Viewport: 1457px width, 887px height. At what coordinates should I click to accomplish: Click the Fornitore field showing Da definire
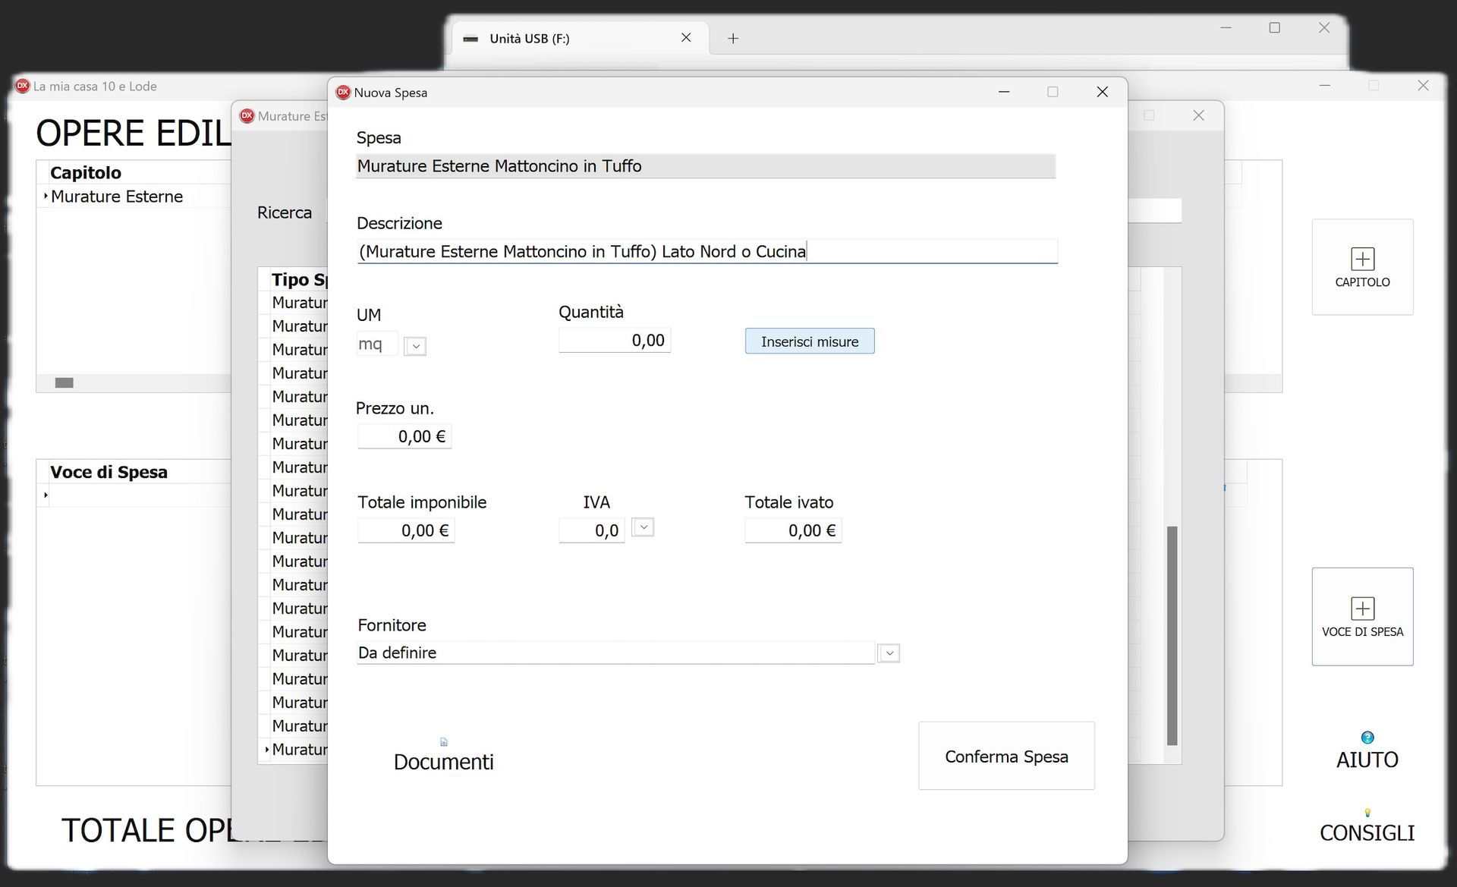click(616, 653)
